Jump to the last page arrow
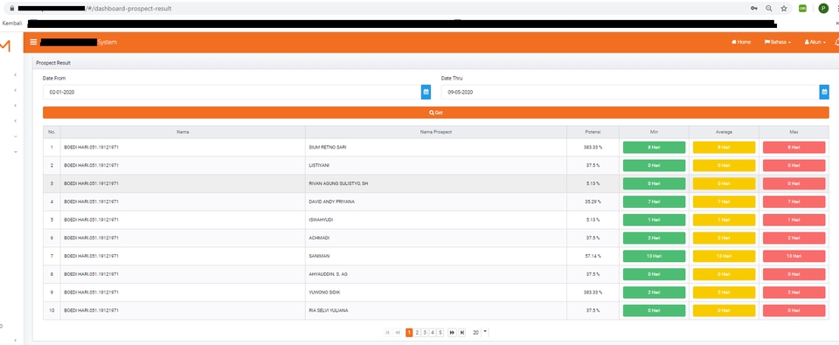 462,333
